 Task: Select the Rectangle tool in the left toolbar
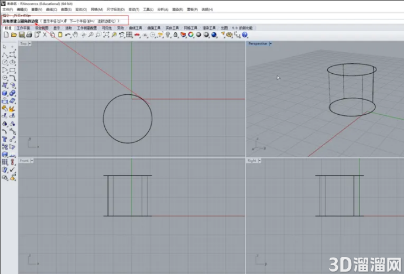pyautogui.click(x=12, y=70)
